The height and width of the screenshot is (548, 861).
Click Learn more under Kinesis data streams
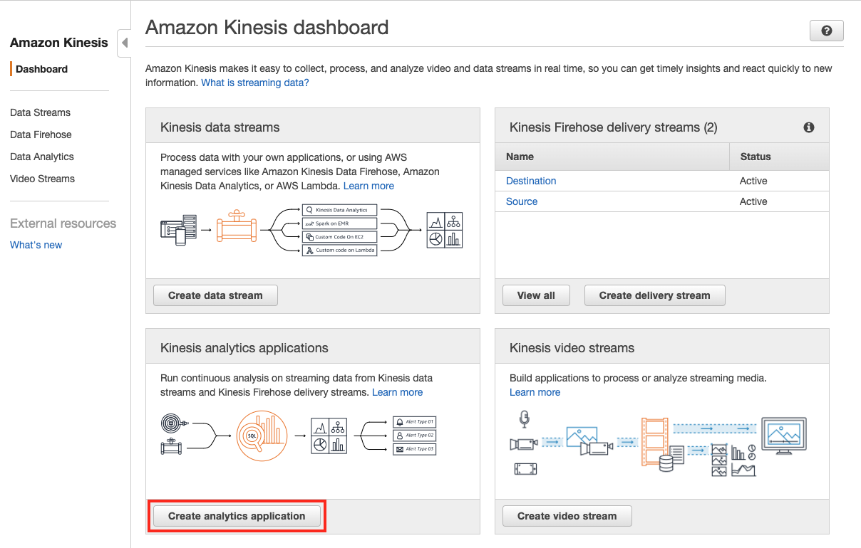pyautogui.click(x=368, y=186)
